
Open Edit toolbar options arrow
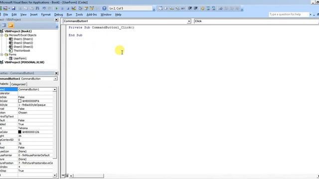point(242,9)
